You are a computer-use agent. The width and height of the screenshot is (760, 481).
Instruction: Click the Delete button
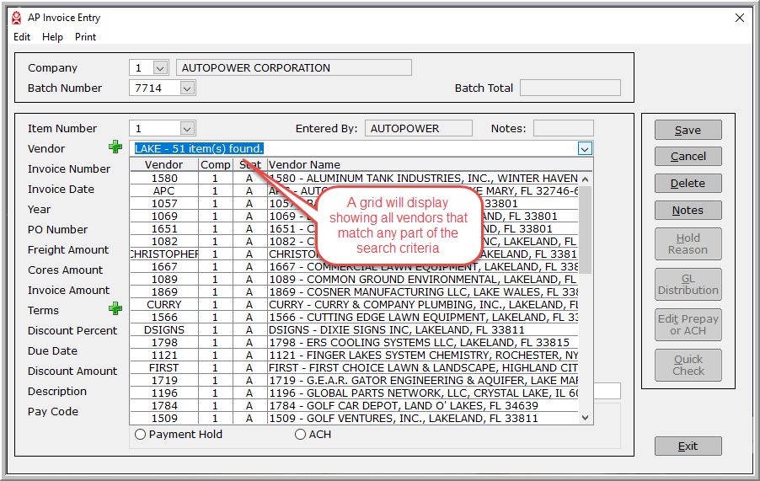point(688,184)
